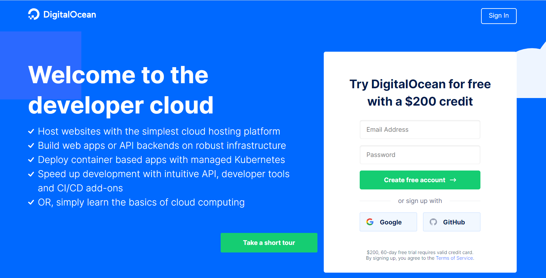Click 'Build web apps or API backends' line
546x278 pixels.
tap(162, 145)
